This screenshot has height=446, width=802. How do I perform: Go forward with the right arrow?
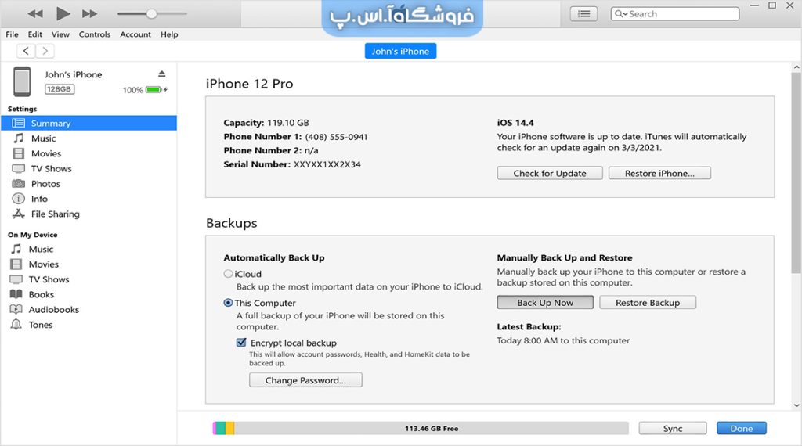pyautogui.click(x=45, y=51)
